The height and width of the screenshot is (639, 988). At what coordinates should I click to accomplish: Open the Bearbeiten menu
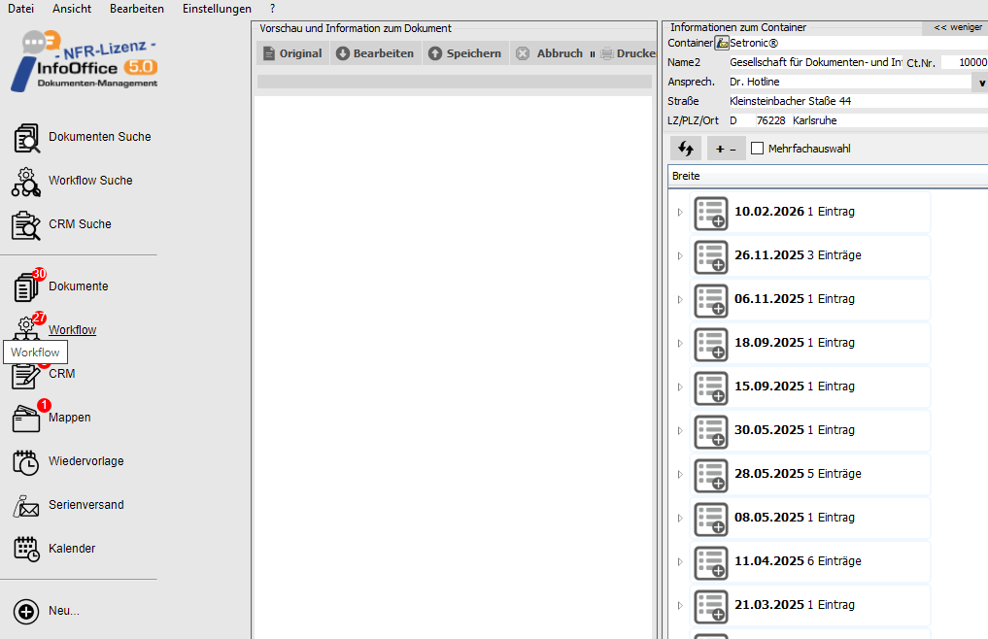click(x=136, y=9)
